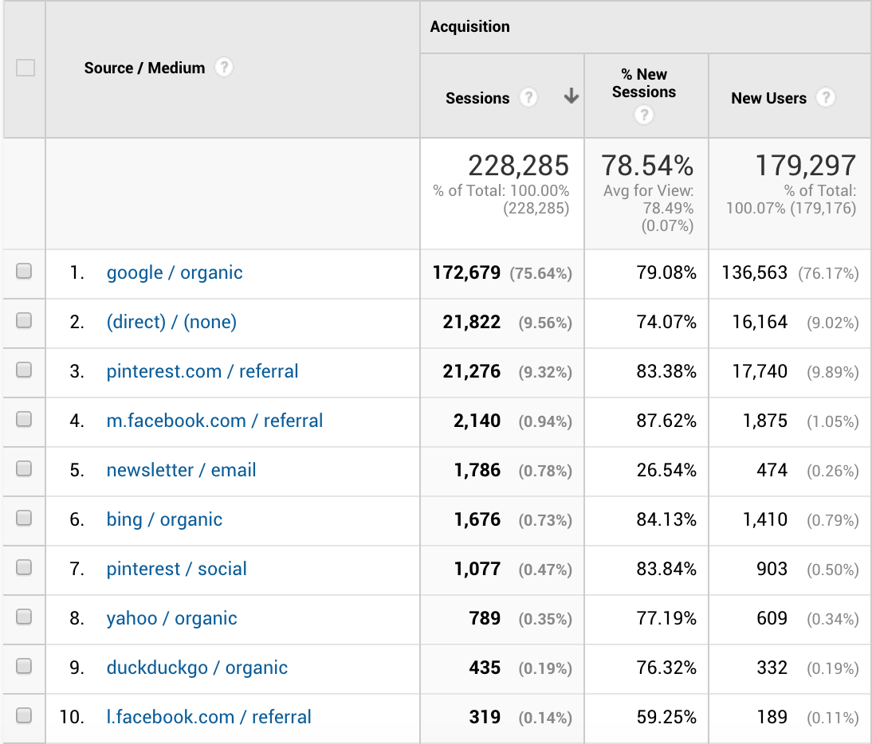Click new users value 17,740
Screen dimensions: 872x744
[x=760, y=371]
